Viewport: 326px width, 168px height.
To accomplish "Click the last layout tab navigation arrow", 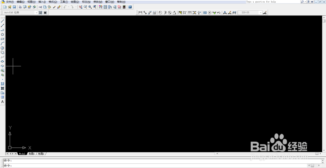I will click(x=16, y=154).
